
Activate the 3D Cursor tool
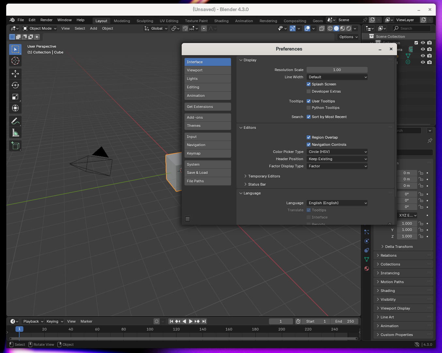tap(15, 61)
